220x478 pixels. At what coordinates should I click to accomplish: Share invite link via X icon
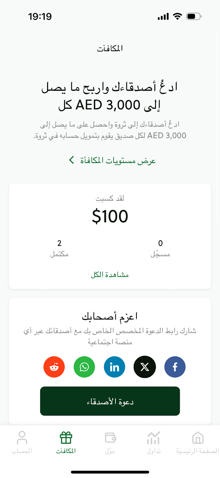coord(145,367)
